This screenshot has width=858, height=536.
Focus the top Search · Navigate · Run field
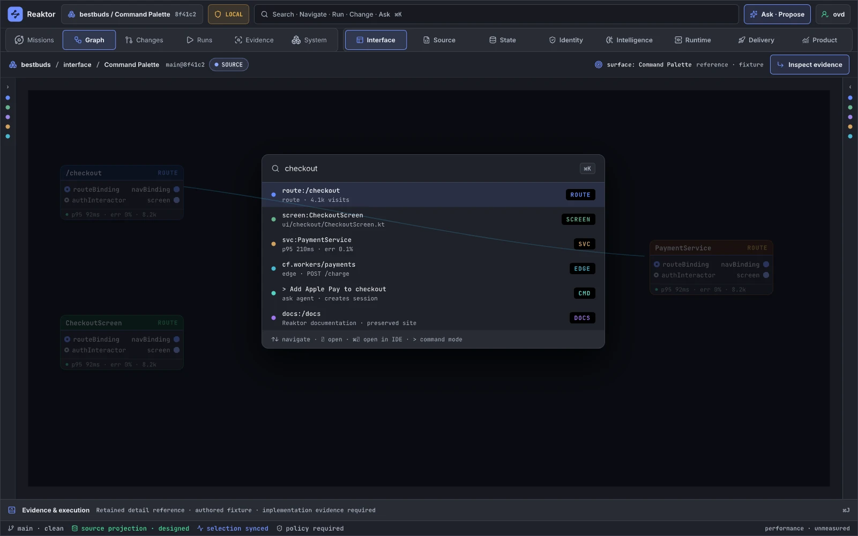click(496, 14)
